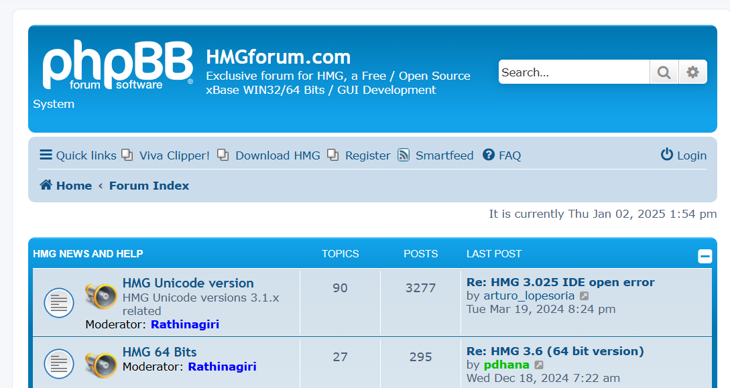Click the HMG Unicode version read-status icon
730x388 pixels.
(x=59, y=303)
